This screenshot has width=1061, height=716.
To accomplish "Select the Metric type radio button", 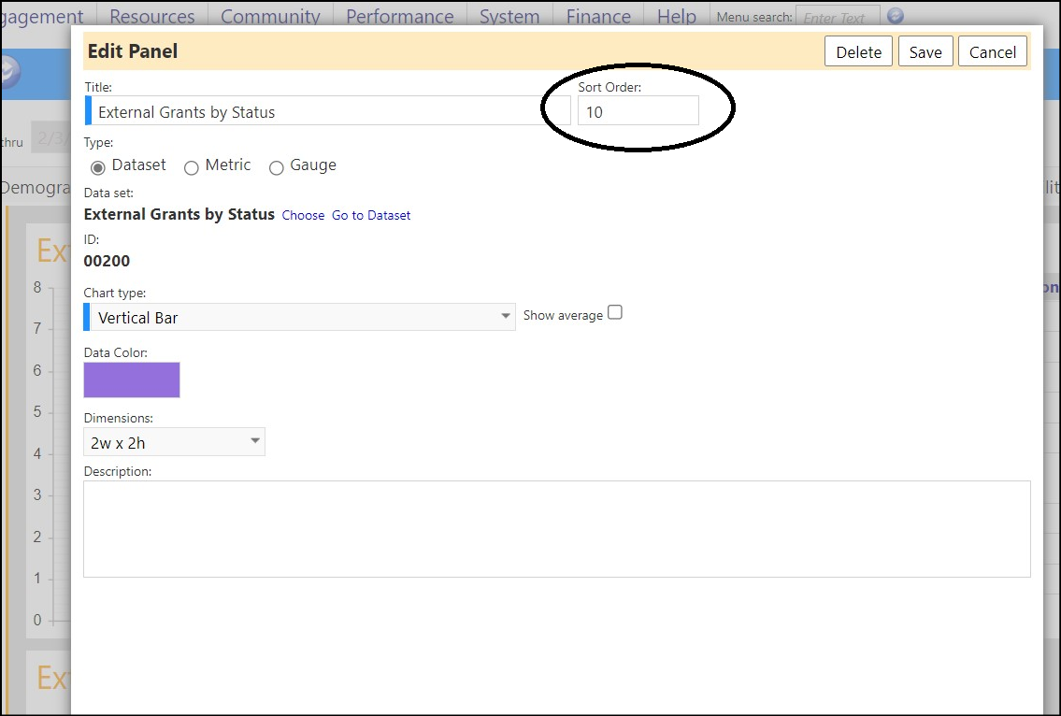I will pos(192,167).
